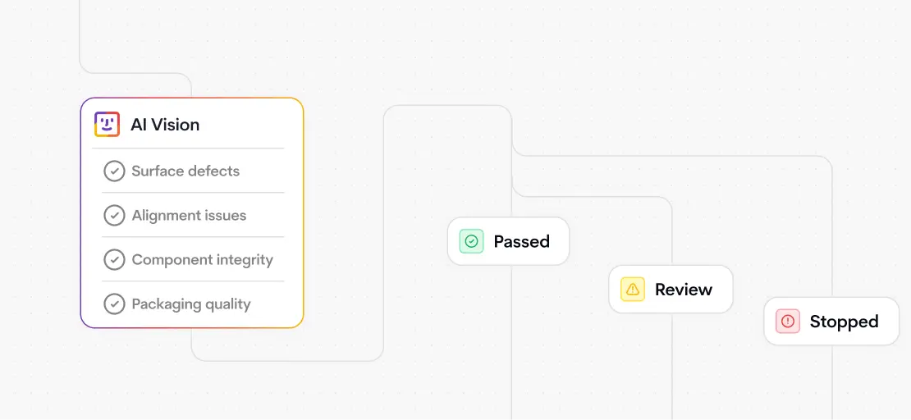Select the Passed node label
This screenshot has height=420, width=911.
point(521,241)
